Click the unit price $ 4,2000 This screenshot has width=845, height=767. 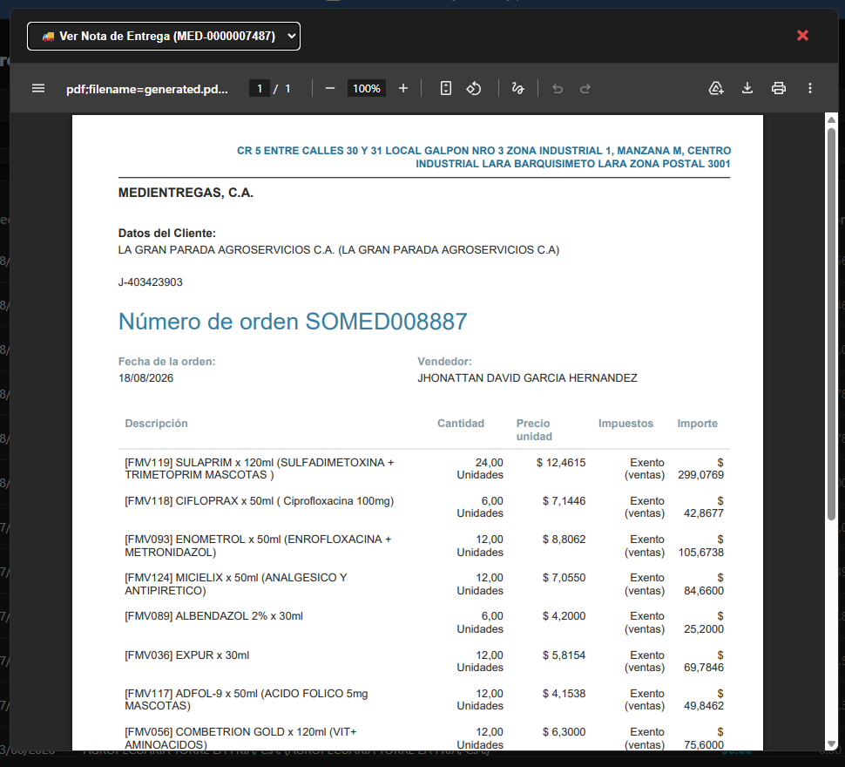coord(564,616)
